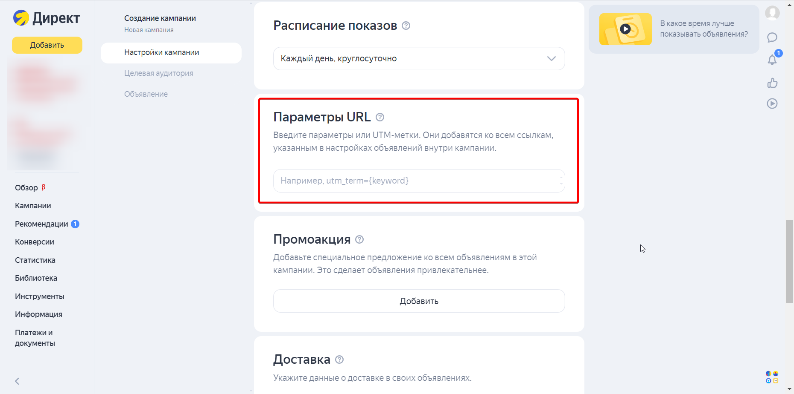Screen dimensions: 794x394
Task: Open the chat support icon
Action: click(x=772, y=38)
